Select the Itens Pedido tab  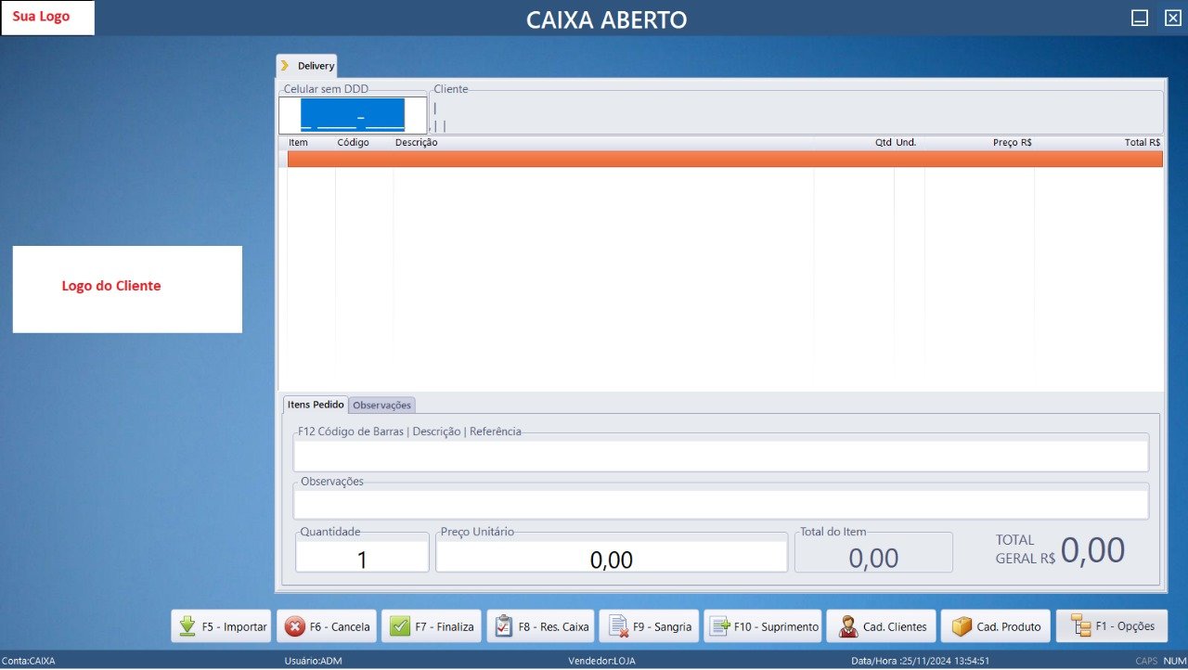pos(316,405)
